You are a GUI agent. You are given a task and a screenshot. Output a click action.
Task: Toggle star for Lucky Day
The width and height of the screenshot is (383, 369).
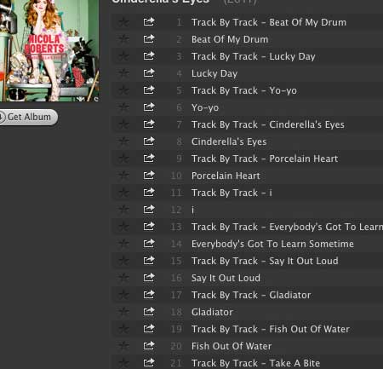(x=123, y=73)
